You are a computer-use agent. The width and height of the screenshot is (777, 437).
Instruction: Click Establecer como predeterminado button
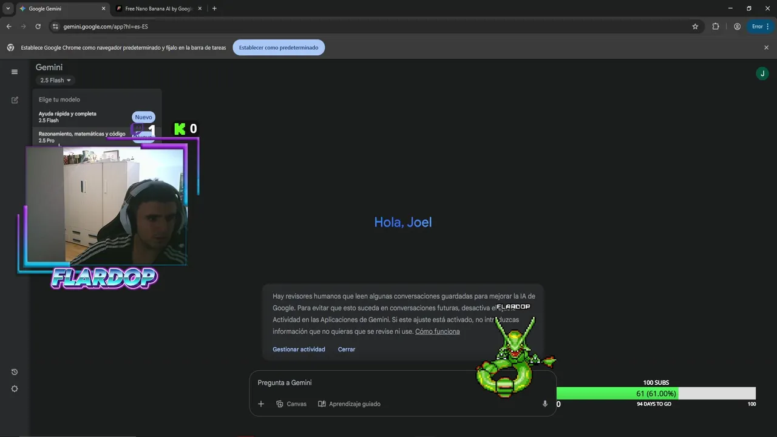tap(279, 47)
